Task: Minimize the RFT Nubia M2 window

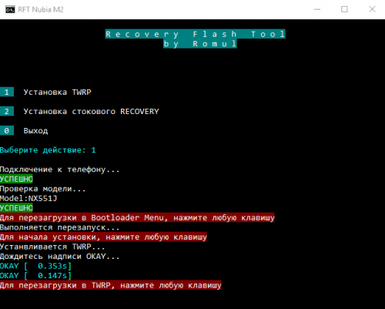Action: [x=317, y=9]
